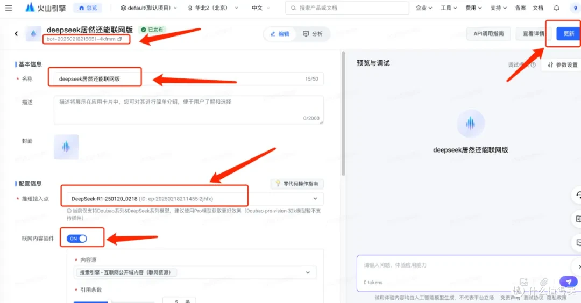Switch to the 分析 tab
The height and width of the screenshot is (303, 581).
(x=313, y=34)
